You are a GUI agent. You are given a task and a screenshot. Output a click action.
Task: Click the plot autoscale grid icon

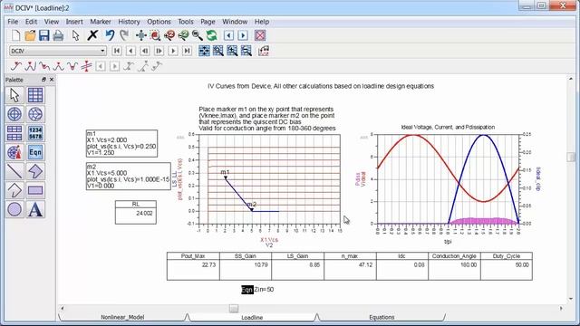pyautogui.click(x=204, y=51)
